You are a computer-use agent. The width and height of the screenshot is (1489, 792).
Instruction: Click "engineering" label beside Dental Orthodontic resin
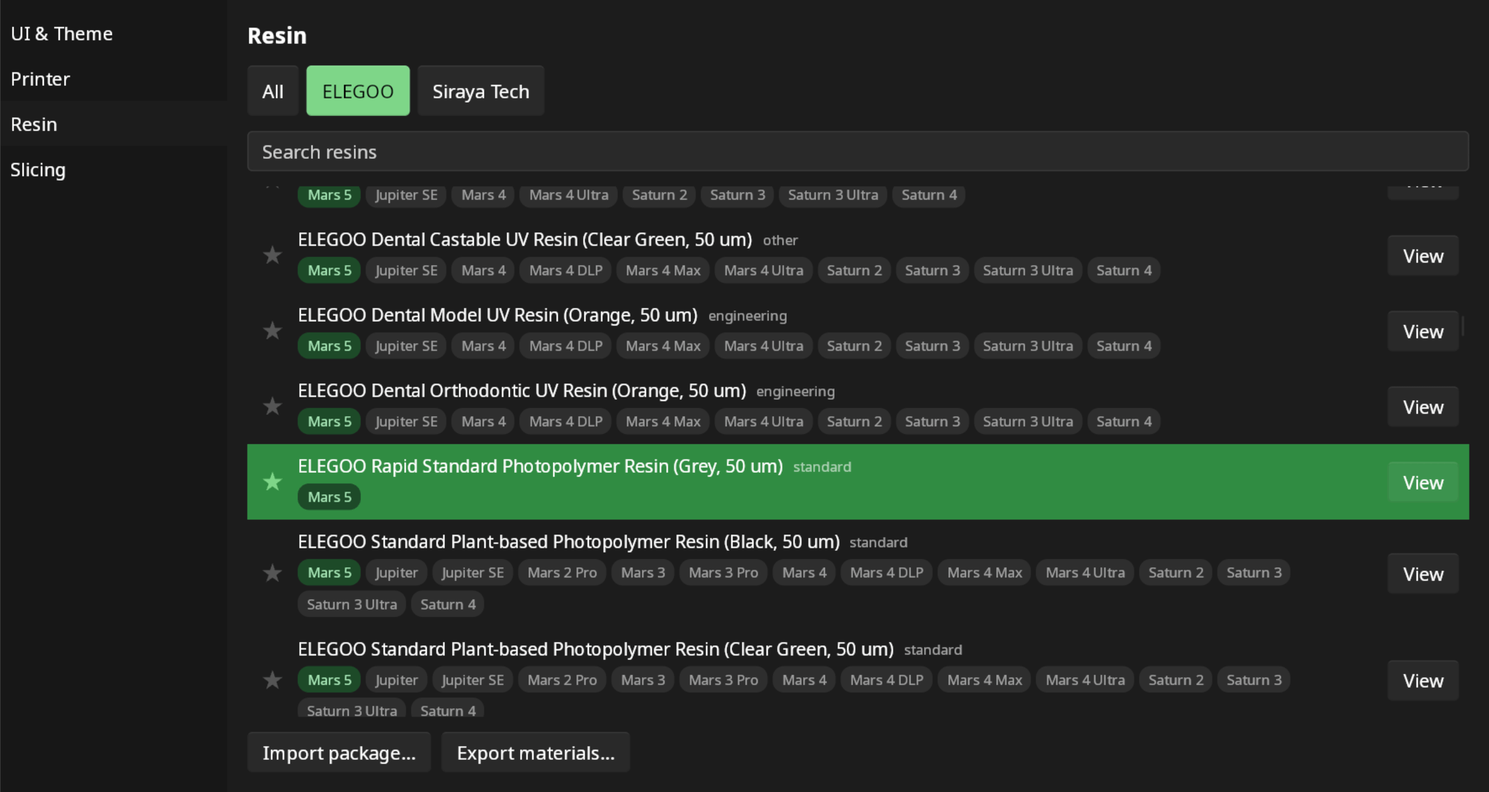point(796,392)
